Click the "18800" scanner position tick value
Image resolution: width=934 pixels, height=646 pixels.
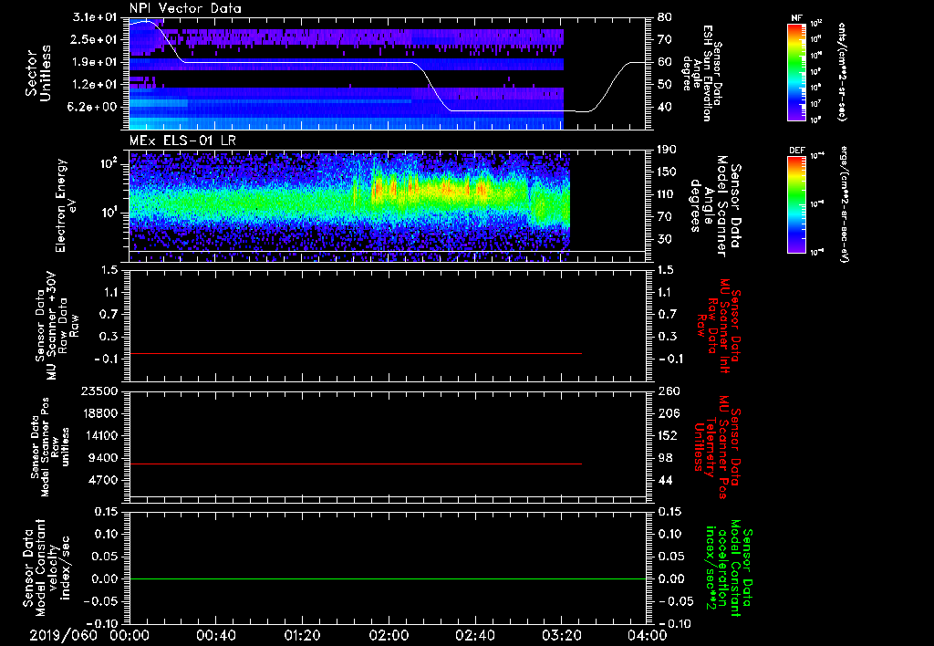(x=100, y=413)
